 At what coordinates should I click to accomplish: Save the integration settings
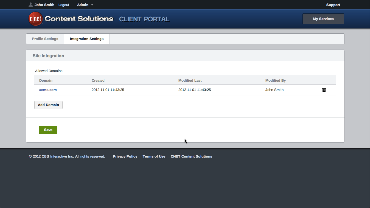coord(48,130)
